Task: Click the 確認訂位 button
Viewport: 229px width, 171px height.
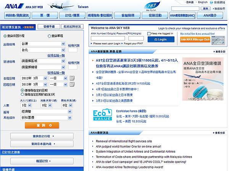Action: point(42,161)
